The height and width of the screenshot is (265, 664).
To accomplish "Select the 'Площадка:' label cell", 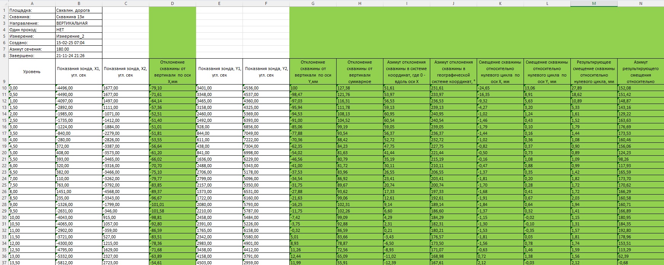I will [32, 10].
